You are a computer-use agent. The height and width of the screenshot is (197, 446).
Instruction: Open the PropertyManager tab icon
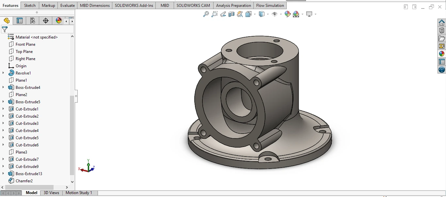[x=20, y=21]
